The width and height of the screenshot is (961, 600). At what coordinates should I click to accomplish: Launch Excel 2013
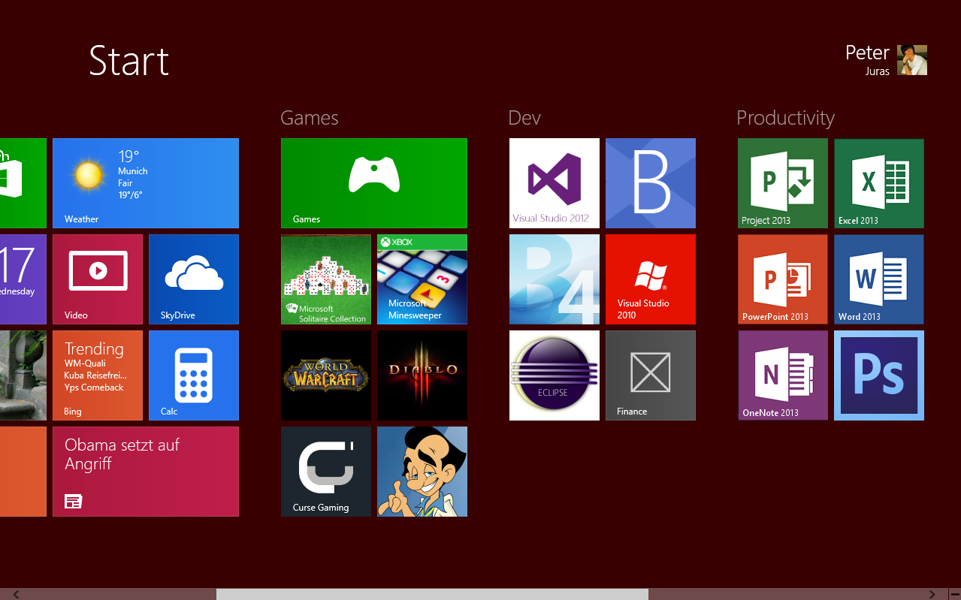[x=879, y=183]
